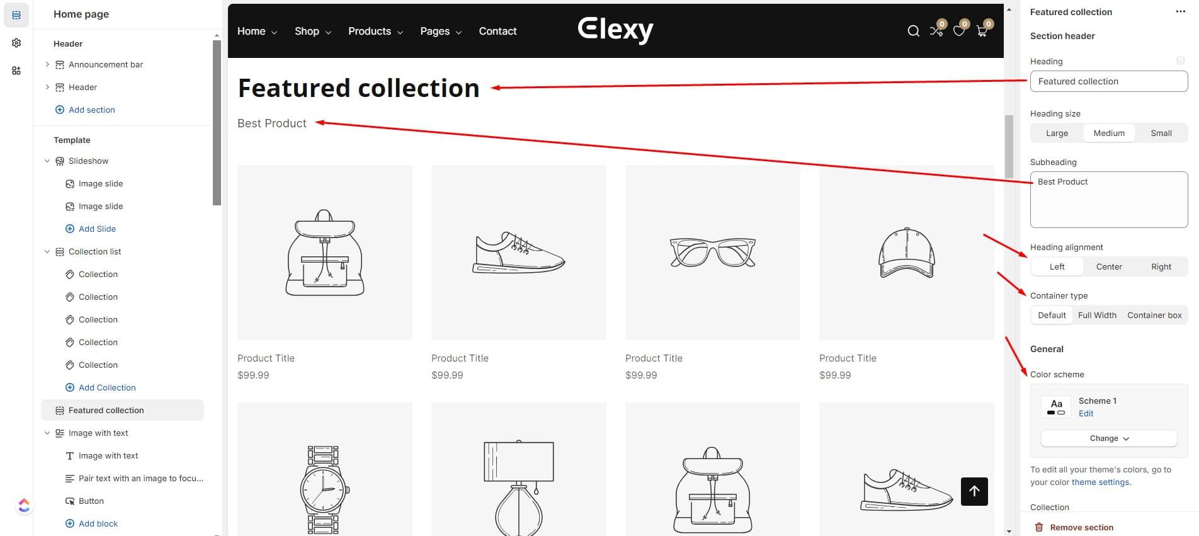This screenshot has width=1199, height=536.
Task: Click the search magnifier icon in store header
Action: tap(913, 31)
